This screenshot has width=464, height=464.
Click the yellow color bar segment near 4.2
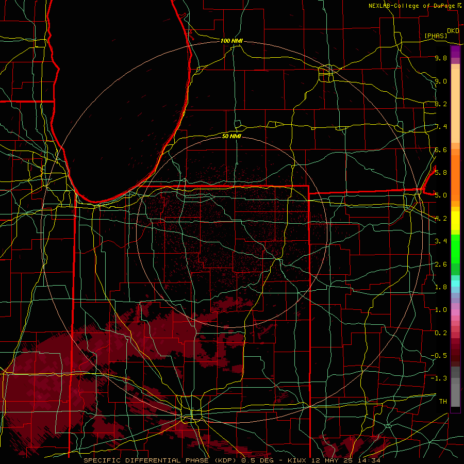[455, 221]
